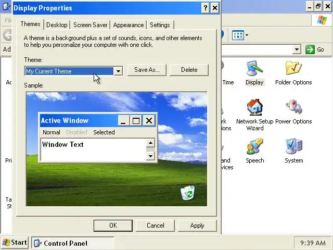Expand the Theme dropdown arrow
This screenshot has height=250, width=333.
pos(118,71)
